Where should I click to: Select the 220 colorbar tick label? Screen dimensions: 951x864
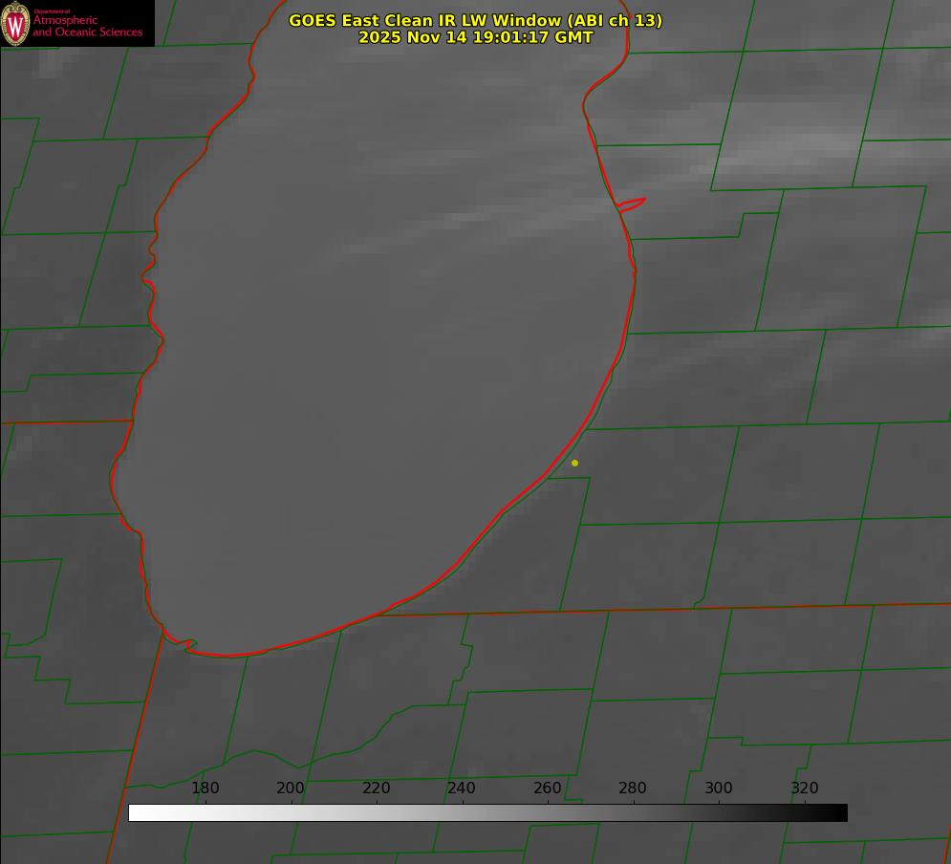[x=377, y=788]
